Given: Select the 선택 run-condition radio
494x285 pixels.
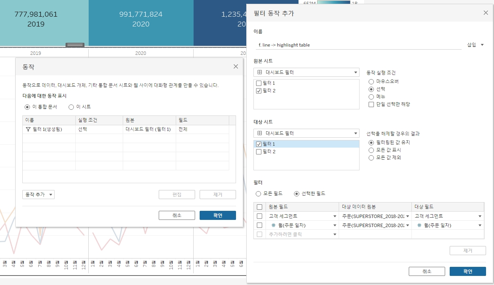Looking at the screenshot, I should pyautogui.click(x=371, y=89).
